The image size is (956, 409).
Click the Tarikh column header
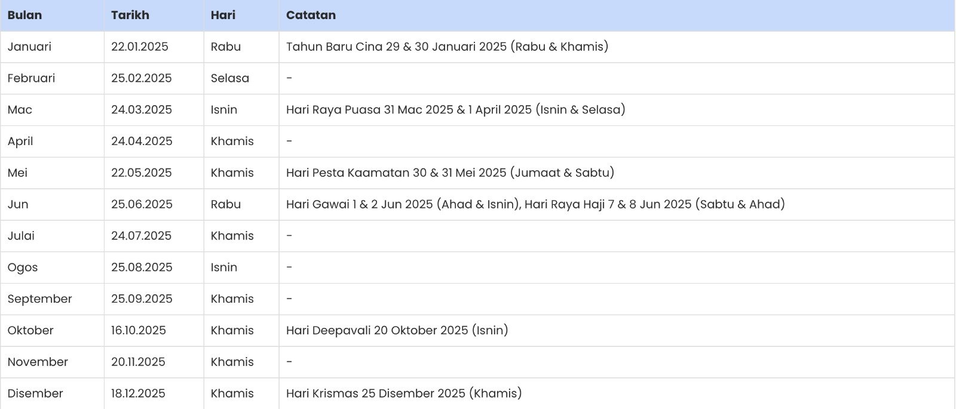click(130, 16)
